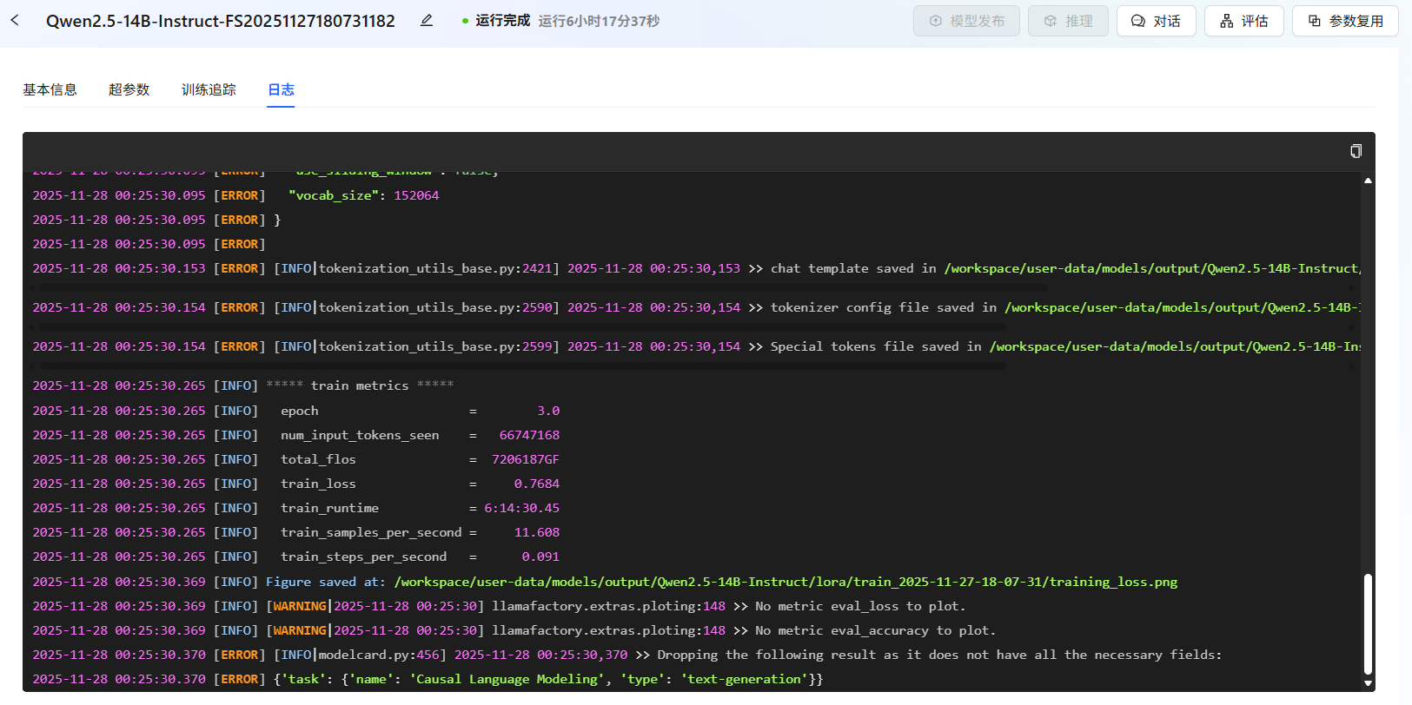Copy the log output with the copy icon
The image size is (1412, 705).
coord(1356,151)
